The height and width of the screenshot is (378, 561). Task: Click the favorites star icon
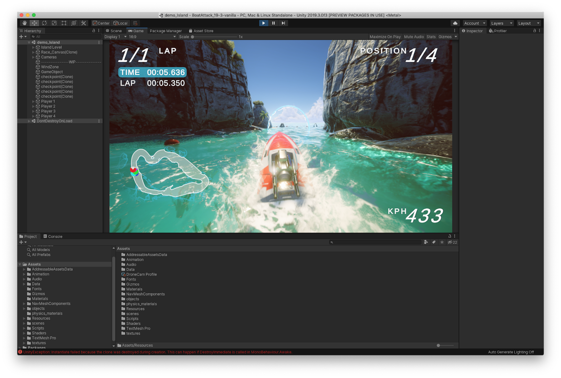tap(442, 242)
